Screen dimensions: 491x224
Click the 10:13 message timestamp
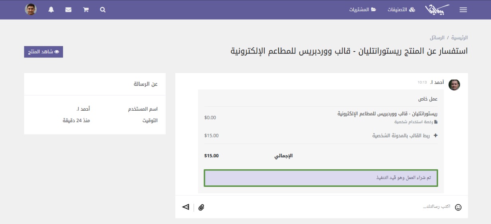422,82
